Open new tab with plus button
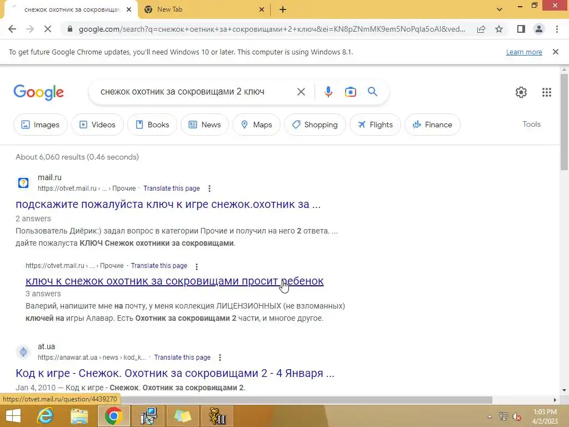This screenshot has width=569, height=427. pos(283,10)
